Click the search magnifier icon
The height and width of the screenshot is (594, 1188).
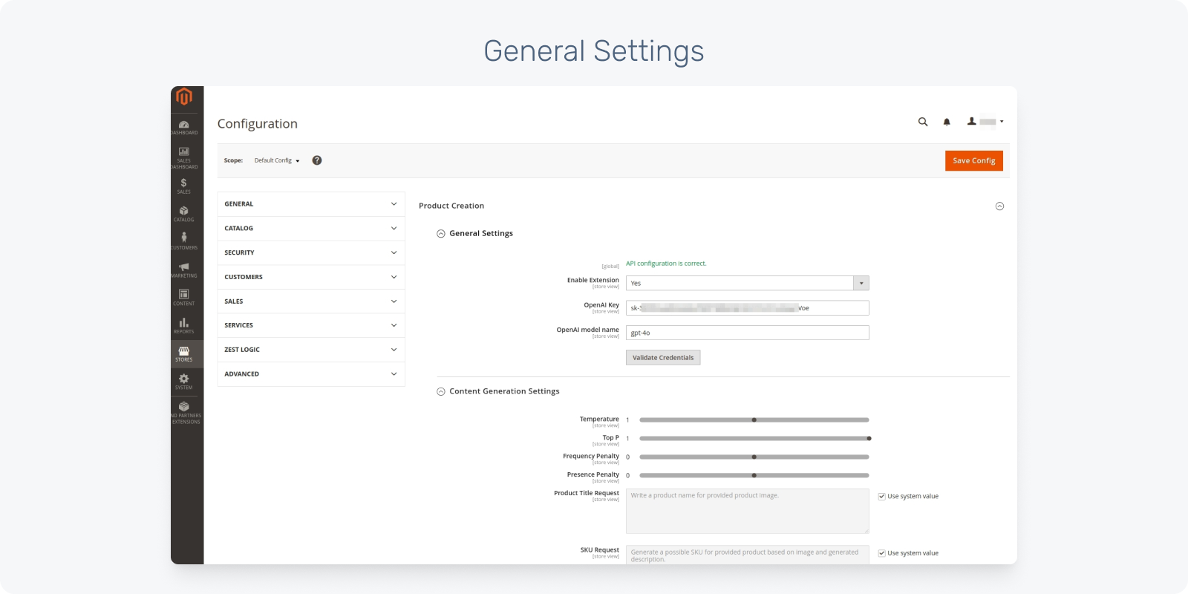(923, 122)
